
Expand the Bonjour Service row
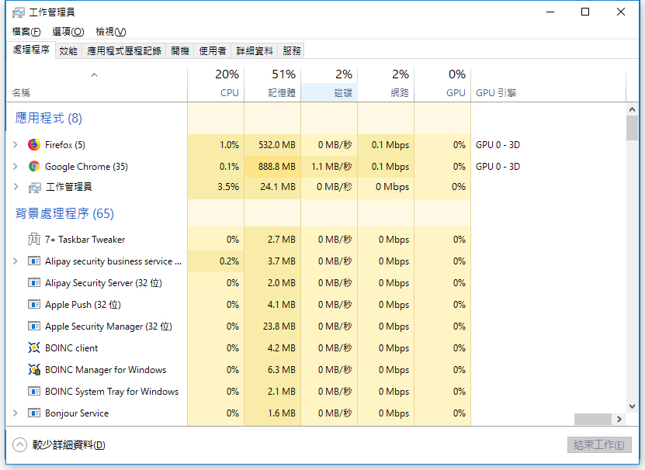16,413
